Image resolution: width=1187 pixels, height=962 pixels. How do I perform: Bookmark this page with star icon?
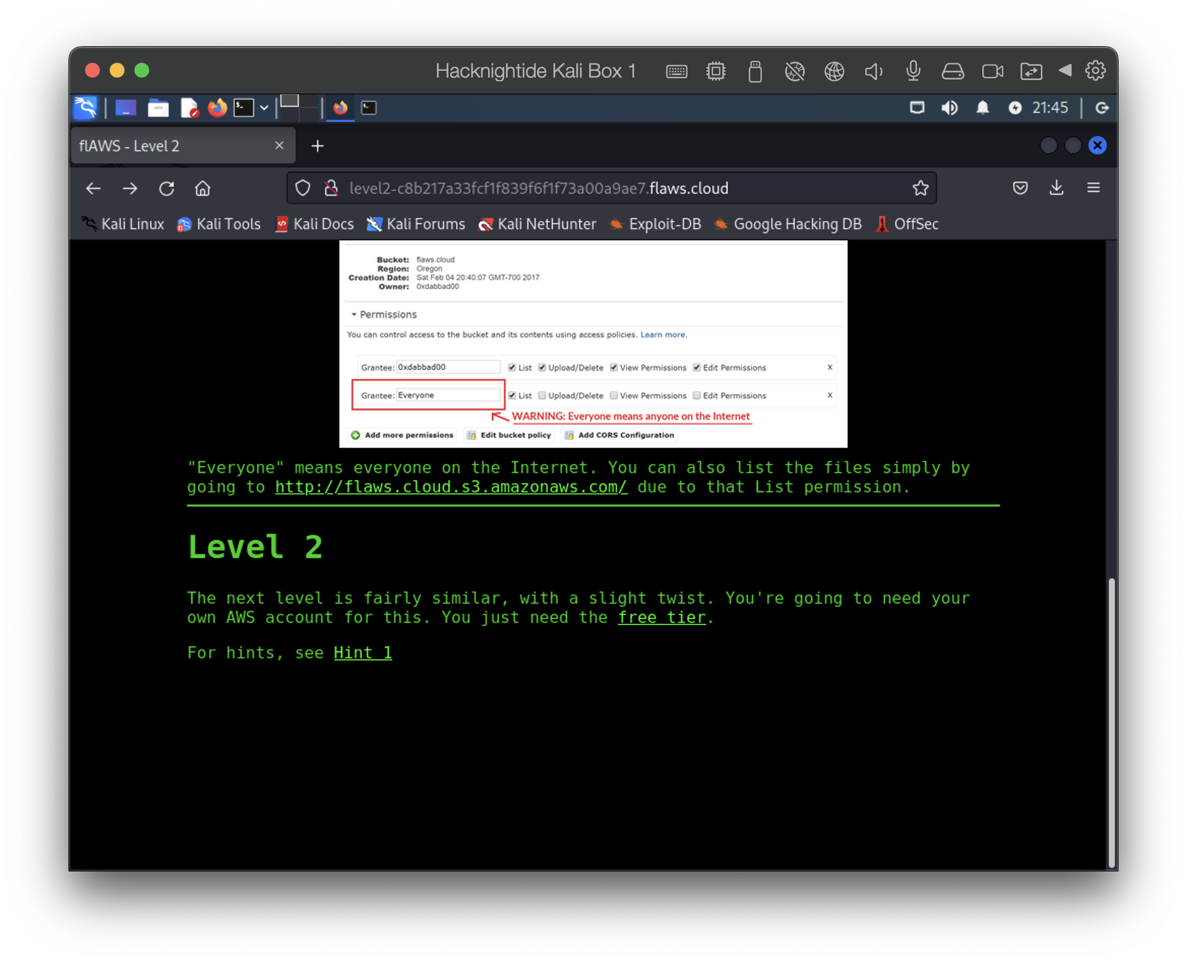coord(920,188)
